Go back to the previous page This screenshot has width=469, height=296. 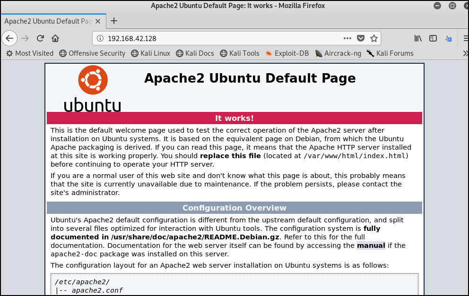[9, 39]
